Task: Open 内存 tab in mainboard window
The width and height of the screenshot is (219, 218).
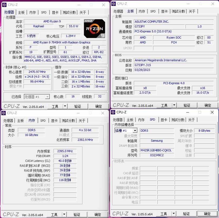Action: coord(142,11)
